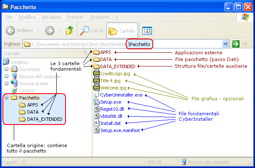This screenshot has width=255, height=168.
Task: Click the address bar path field
Action: coord(125,44)
